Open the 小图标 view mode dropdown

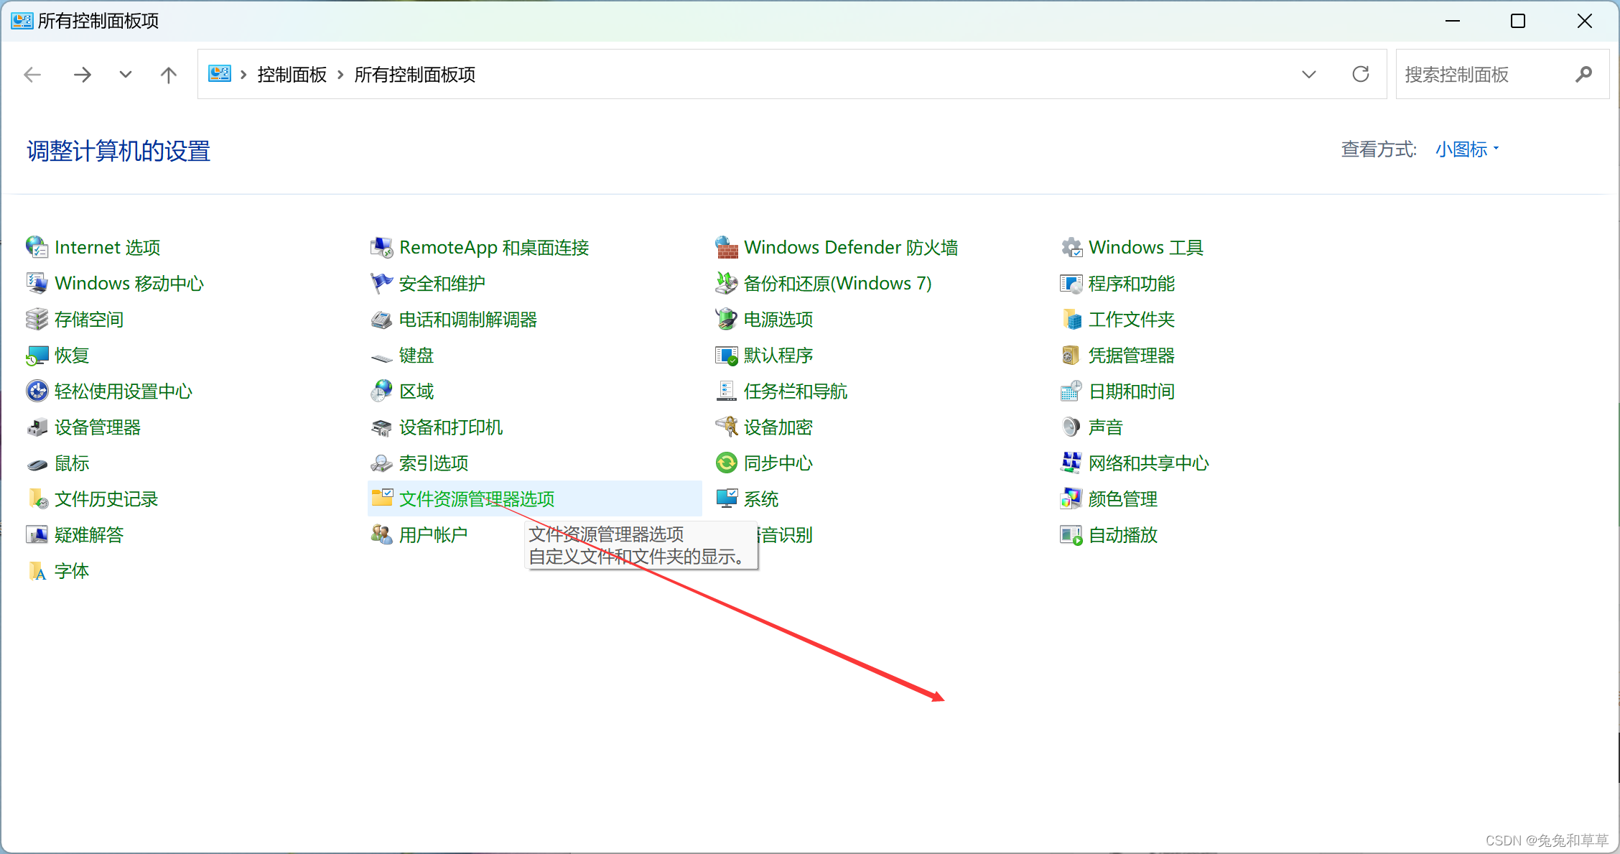tap(1465, 149)
